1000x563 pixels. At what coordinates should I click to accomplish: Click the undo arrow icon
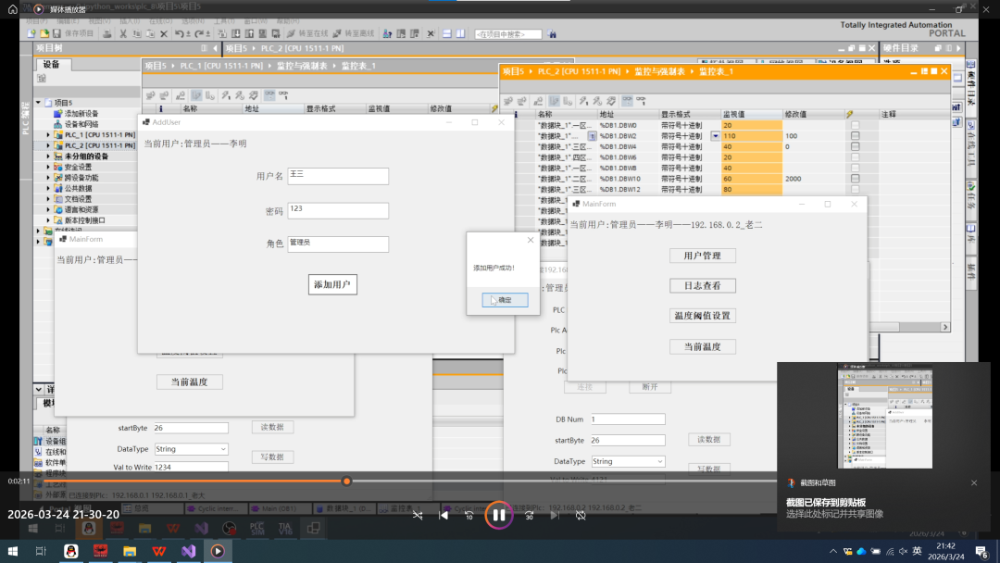pyautogui.click(x=180, y=33)
